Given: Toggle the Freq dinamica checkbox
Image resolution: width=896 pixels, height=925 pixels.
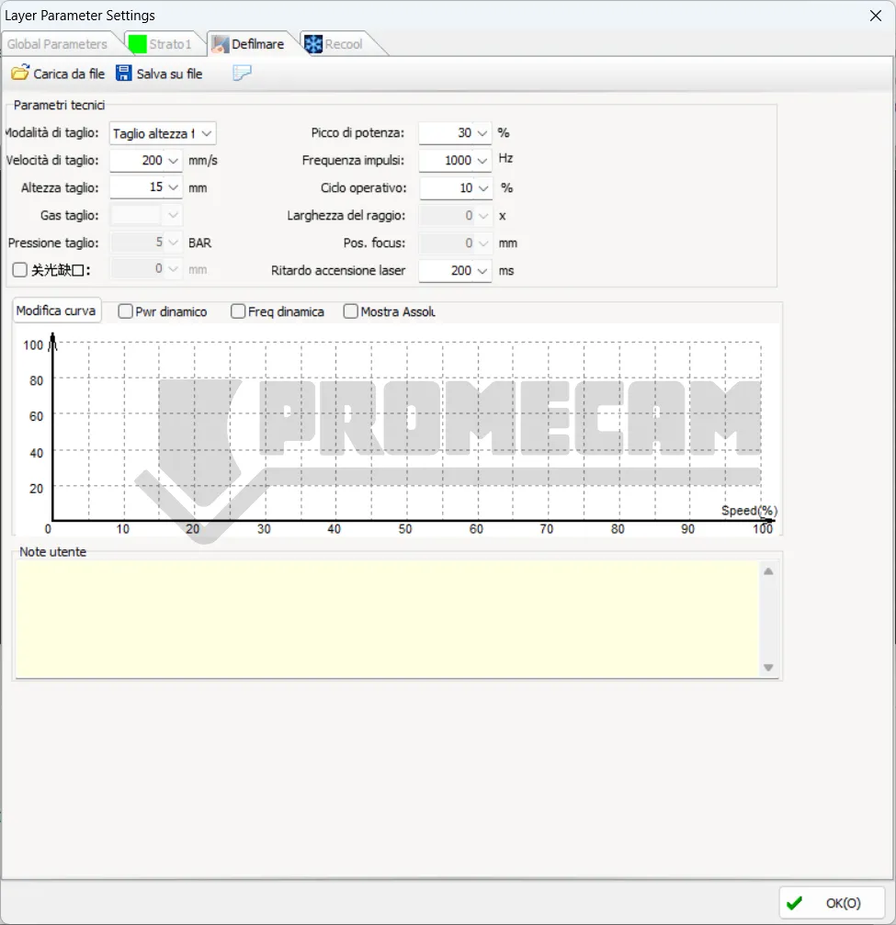Looking at the screenshot, I should tap(238, 311).
